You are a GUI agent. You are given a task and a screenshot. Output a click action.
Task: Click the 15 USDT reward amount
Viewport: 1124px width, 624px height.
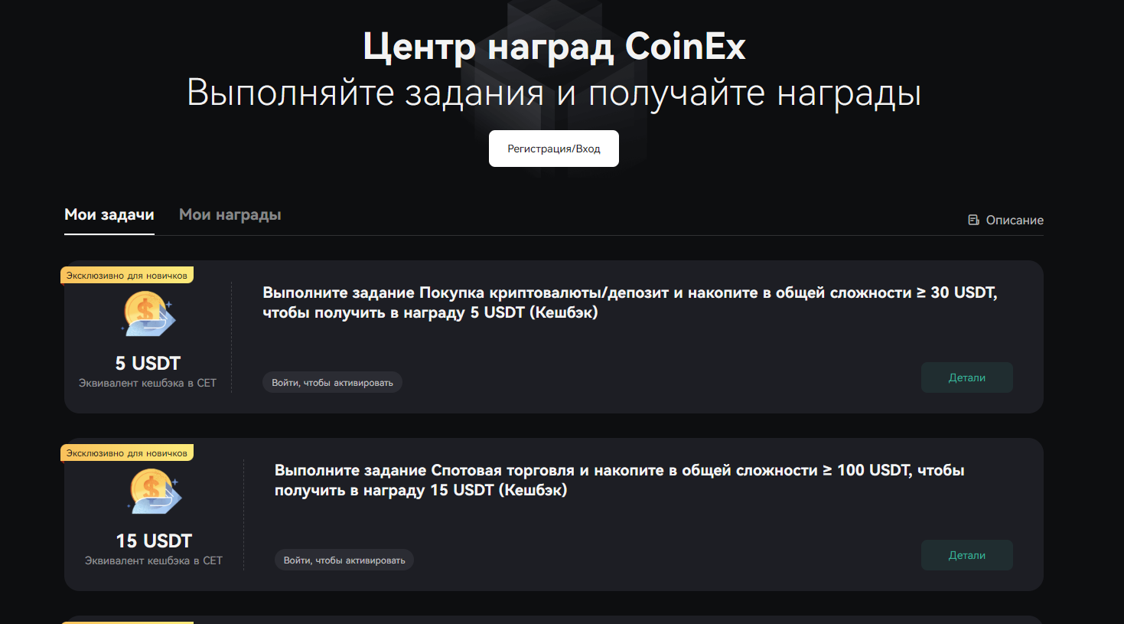pyautogui.click(x=154, y=541)
